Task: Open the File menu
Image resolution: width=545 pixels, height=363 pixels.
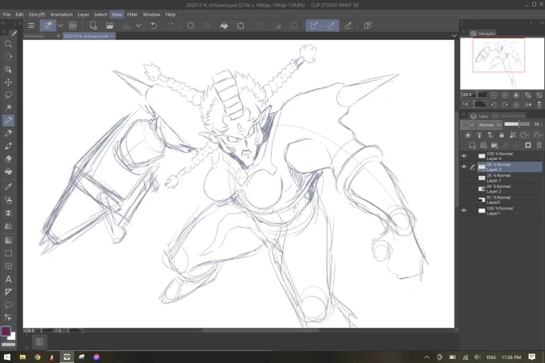Action: (x=6, y=14)
